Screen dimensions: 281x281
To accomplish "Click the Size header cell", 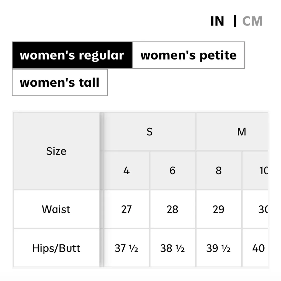I will click(x=56, y=151).
